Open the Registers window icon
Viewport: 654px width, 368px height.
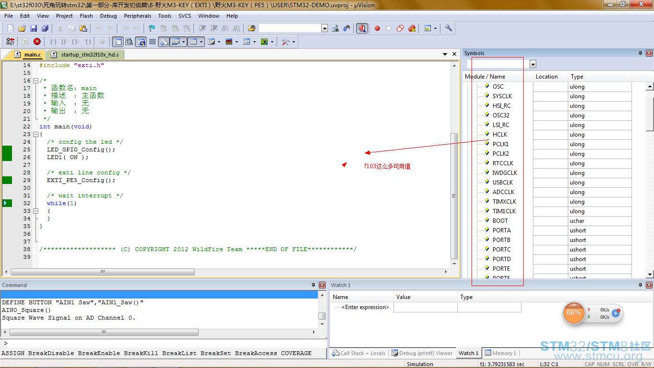[152, 42]
